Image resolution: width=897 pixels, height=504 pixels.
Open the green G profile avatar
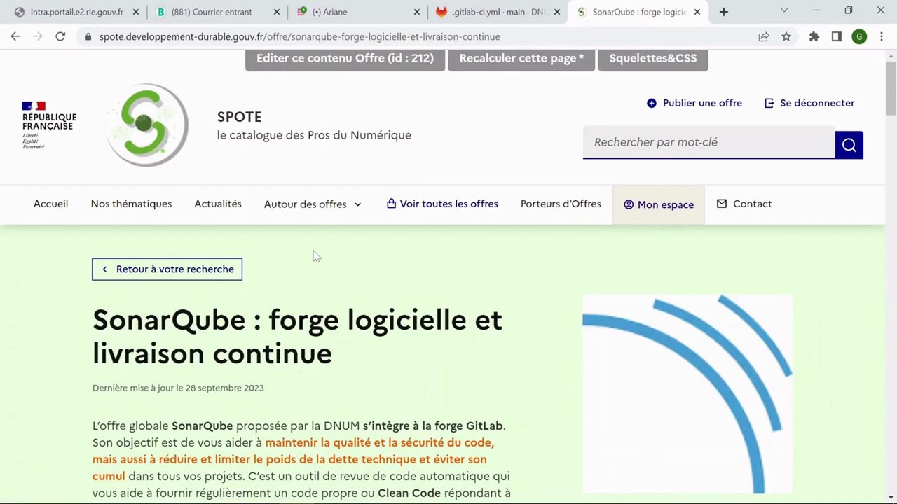(x=859, y=36)
